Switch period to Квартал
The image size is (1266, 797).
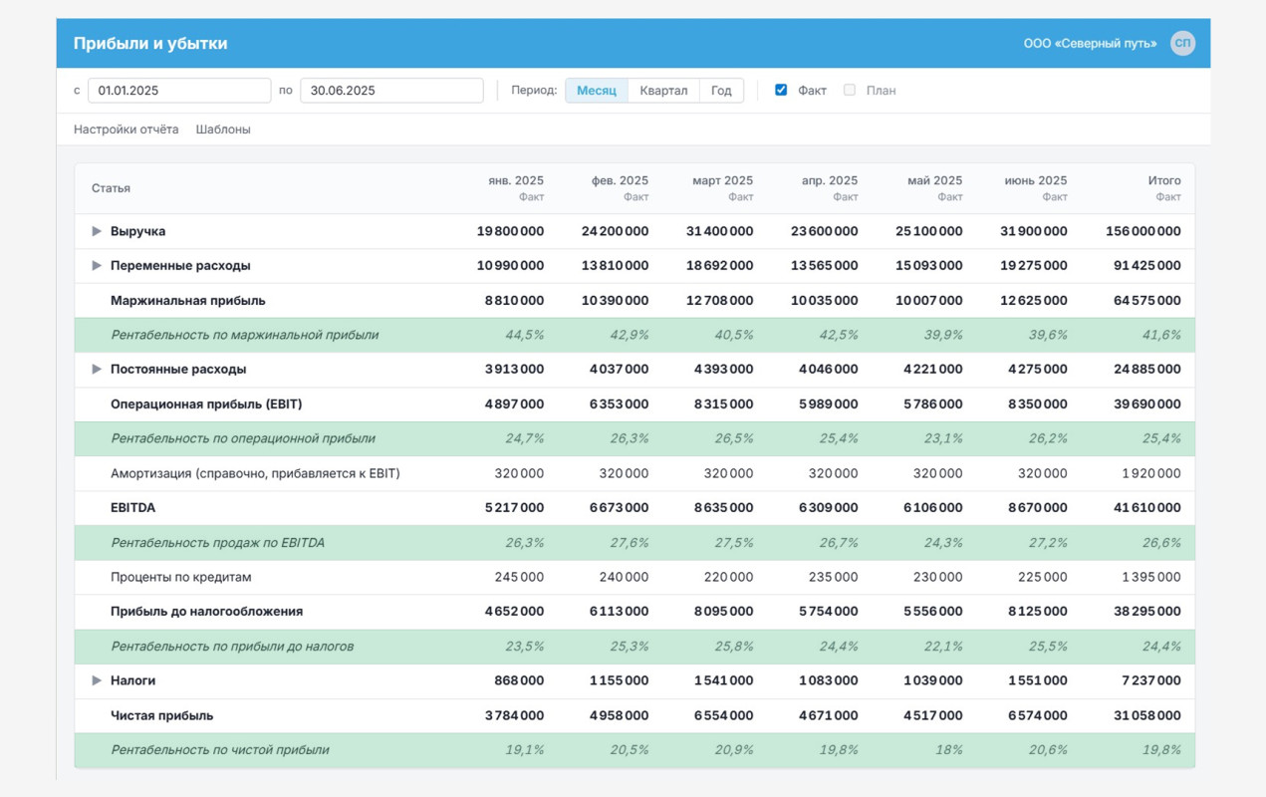click(x=663, y=91)
